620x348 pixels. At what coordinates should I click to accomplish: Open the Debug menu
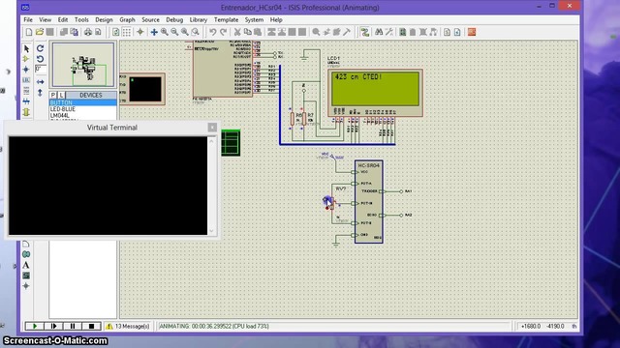pyautogui.click(x=174, y=19)
